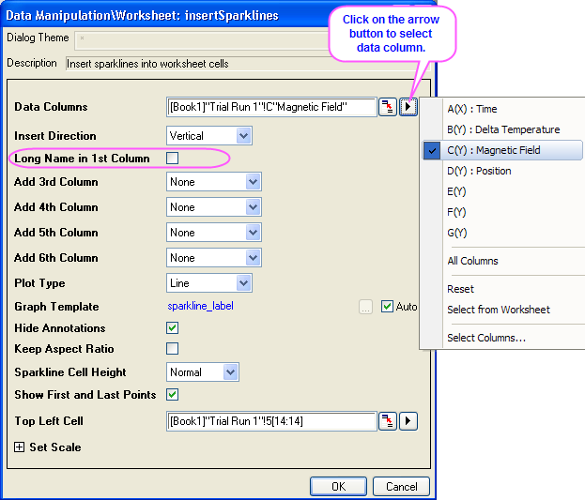Enable Long Name in 1st Column checkbox

tap(172, 159)
